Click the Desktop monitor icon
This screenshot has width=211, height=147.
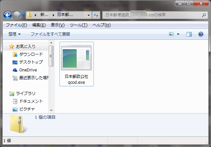[x=15, y=62]
